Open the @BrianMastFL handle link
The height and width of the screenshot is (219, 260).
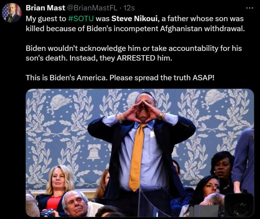92,8
